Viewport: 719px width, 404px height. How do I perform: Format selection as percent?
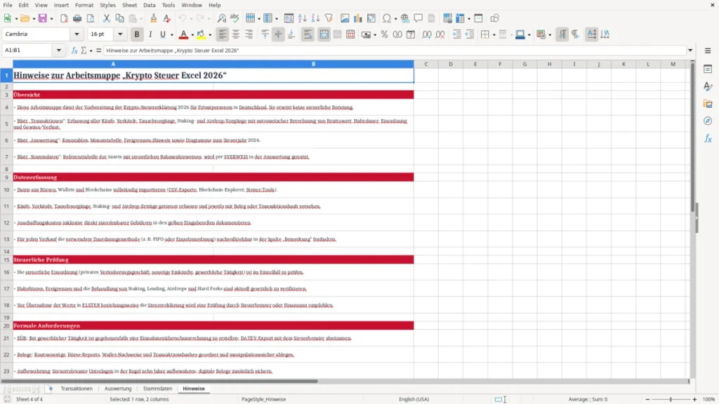coord(384,34)
